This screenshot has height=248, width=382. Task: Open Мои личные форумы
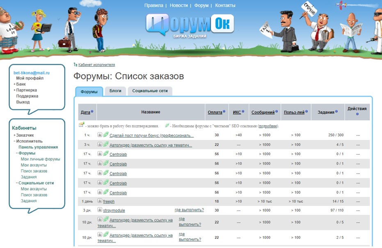41,159
